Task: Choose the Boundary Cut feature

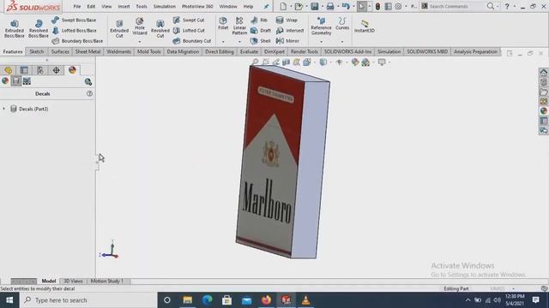Action: (192, 41)
